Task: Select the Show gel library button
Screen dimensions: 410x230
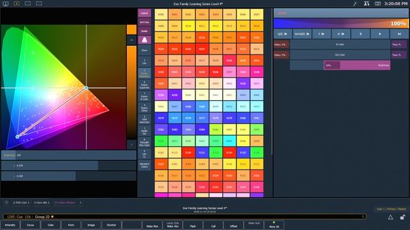Action: (144, 50)
